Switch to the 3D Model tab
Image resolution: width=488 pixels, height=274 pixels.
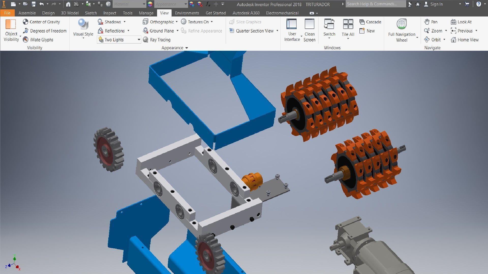(x=70, y=13)
